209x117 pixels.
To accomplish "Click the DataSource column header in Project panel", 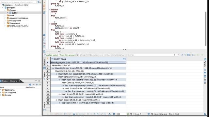I will pos(30,87).
